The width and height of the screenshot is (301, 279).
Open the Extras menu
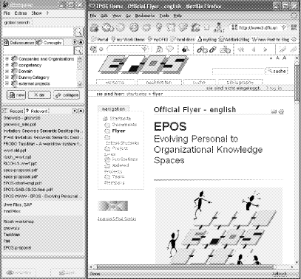point(21,13)
